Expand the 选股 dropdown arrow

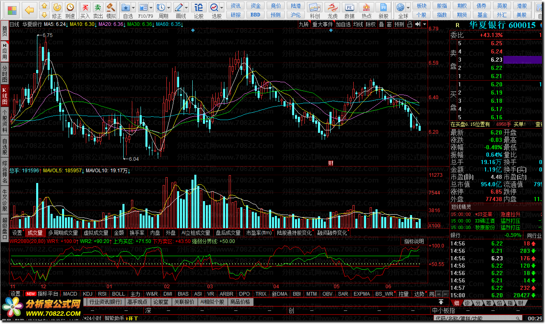(222, 8)
